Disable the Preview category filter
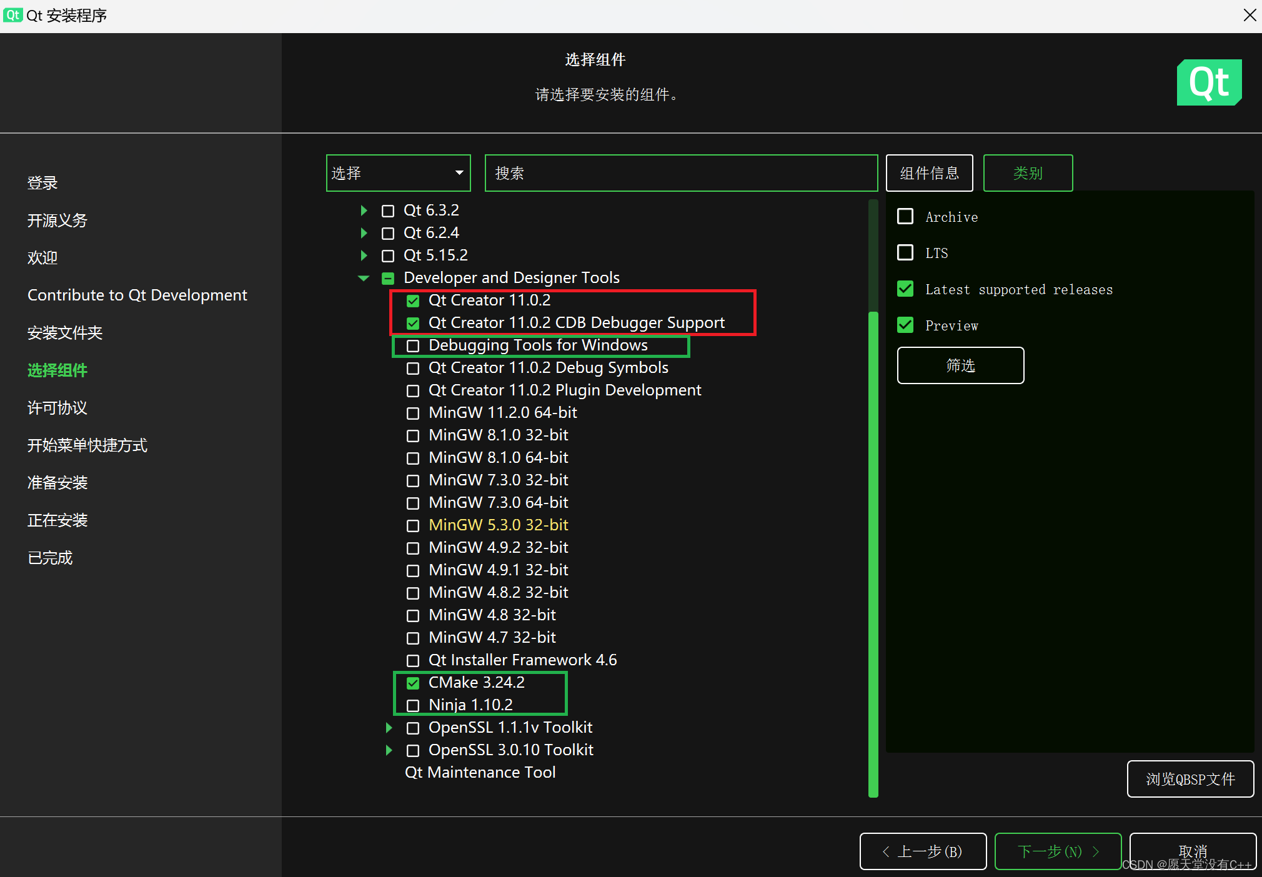The width and height of the screenshot is (1262, 877). pyautogui.click(x=906, y=324)
